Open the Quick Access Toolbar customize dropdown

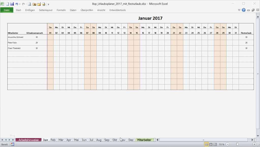click(x=48, y=4)
